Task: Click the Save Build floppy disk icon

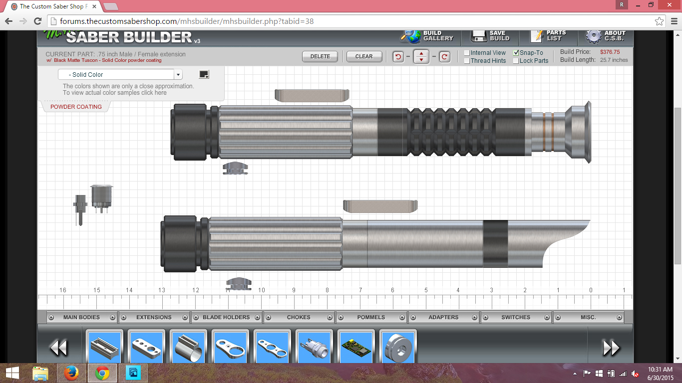Action: point(479,36)
